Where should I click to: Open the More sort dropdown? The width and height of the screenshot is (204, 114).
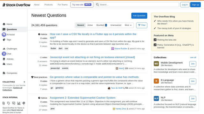pyautogui.click(x=128, y=25)
